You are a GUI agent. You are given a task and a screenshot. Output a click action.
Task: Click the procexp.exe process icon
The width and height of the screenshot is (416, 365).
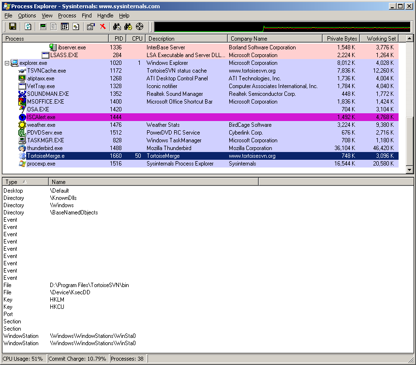pos(22,164)
